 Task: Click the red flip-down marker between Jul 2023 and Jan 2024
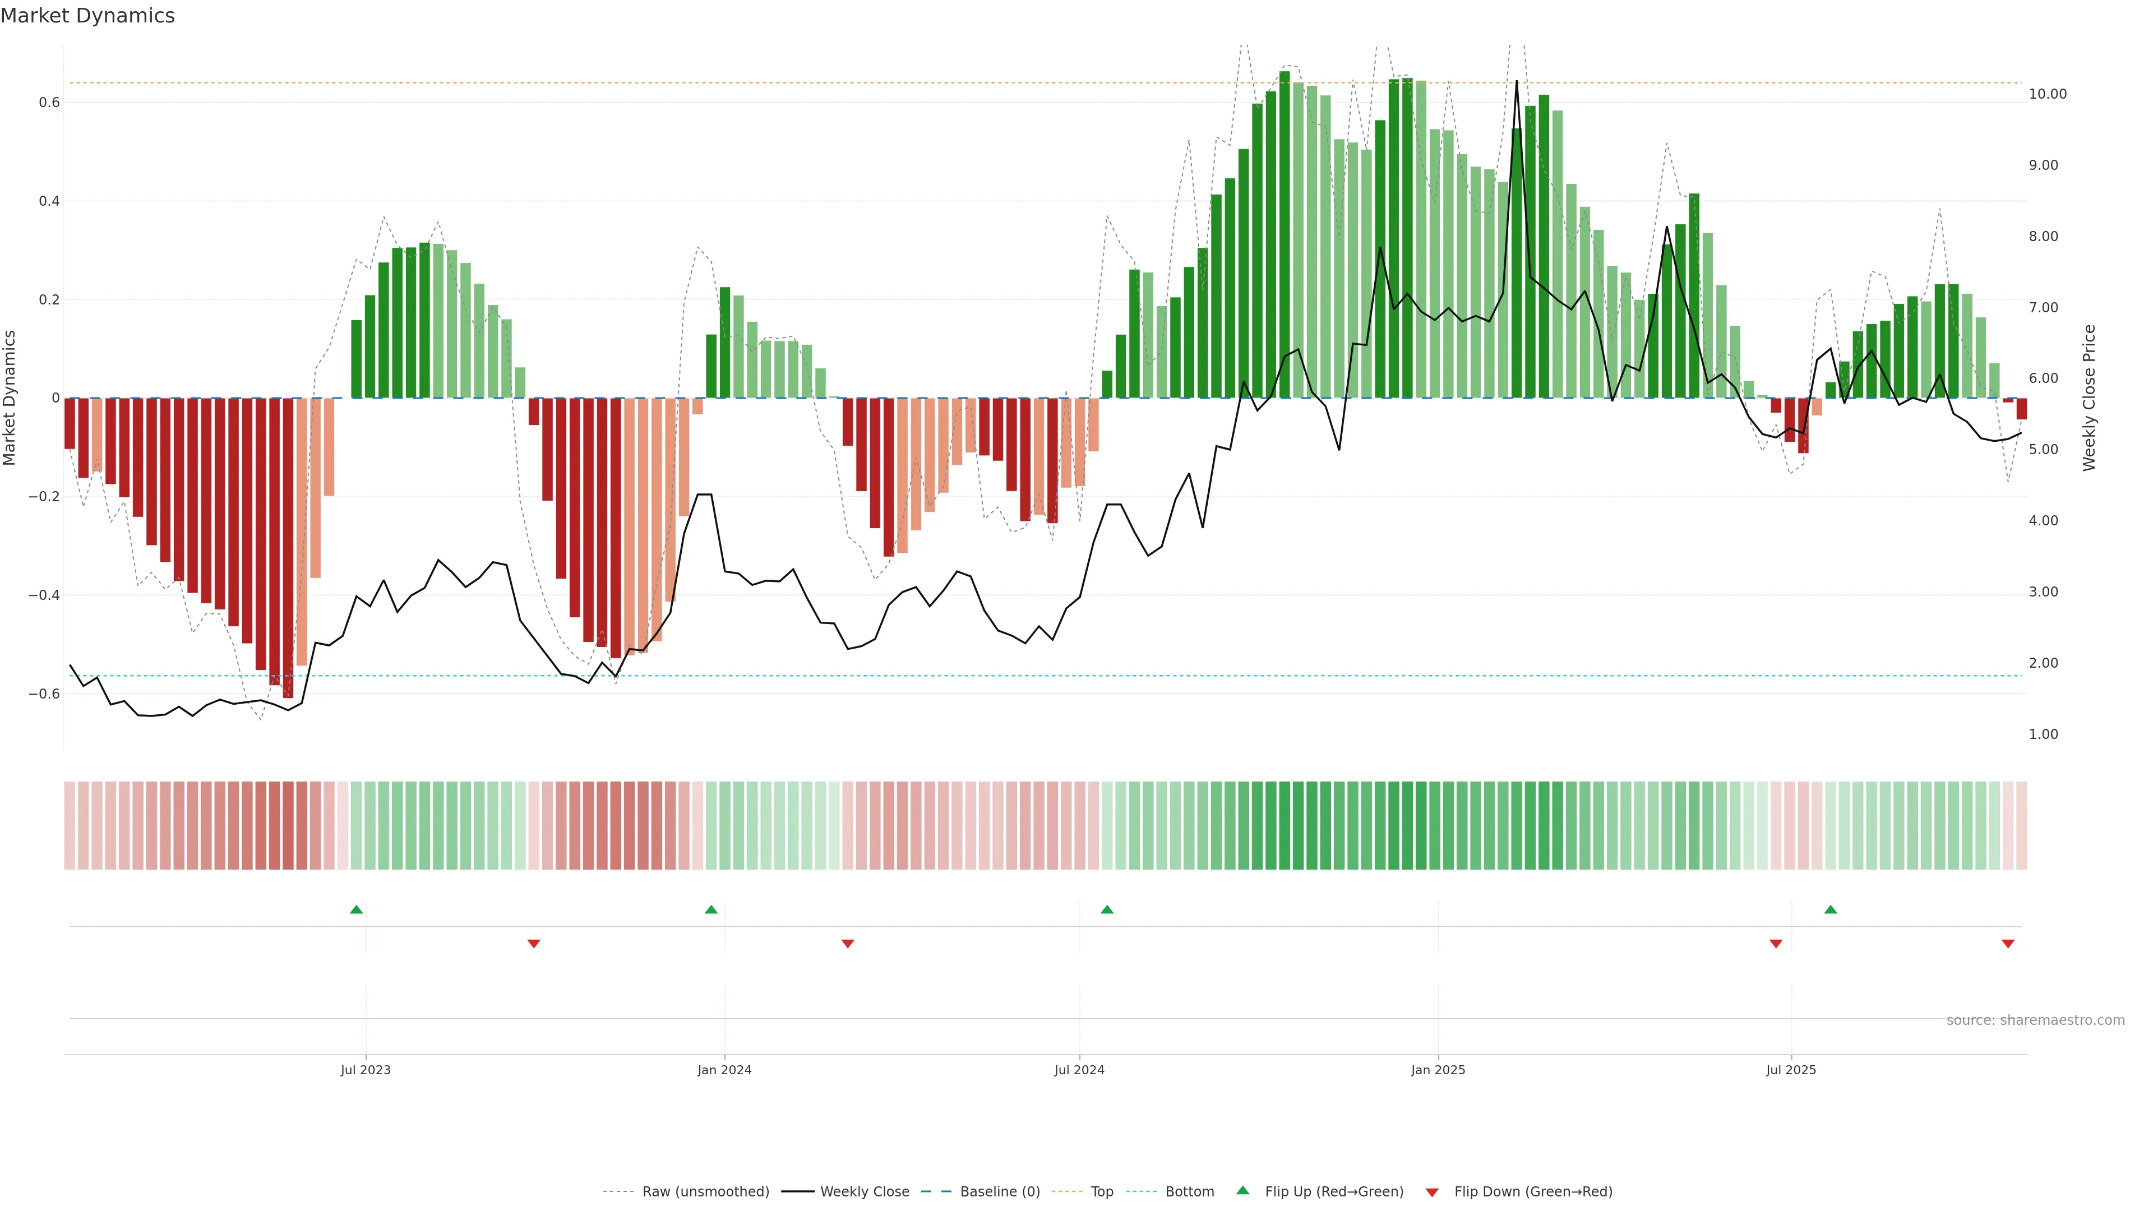pyautogui.click(x=534, y=944)
